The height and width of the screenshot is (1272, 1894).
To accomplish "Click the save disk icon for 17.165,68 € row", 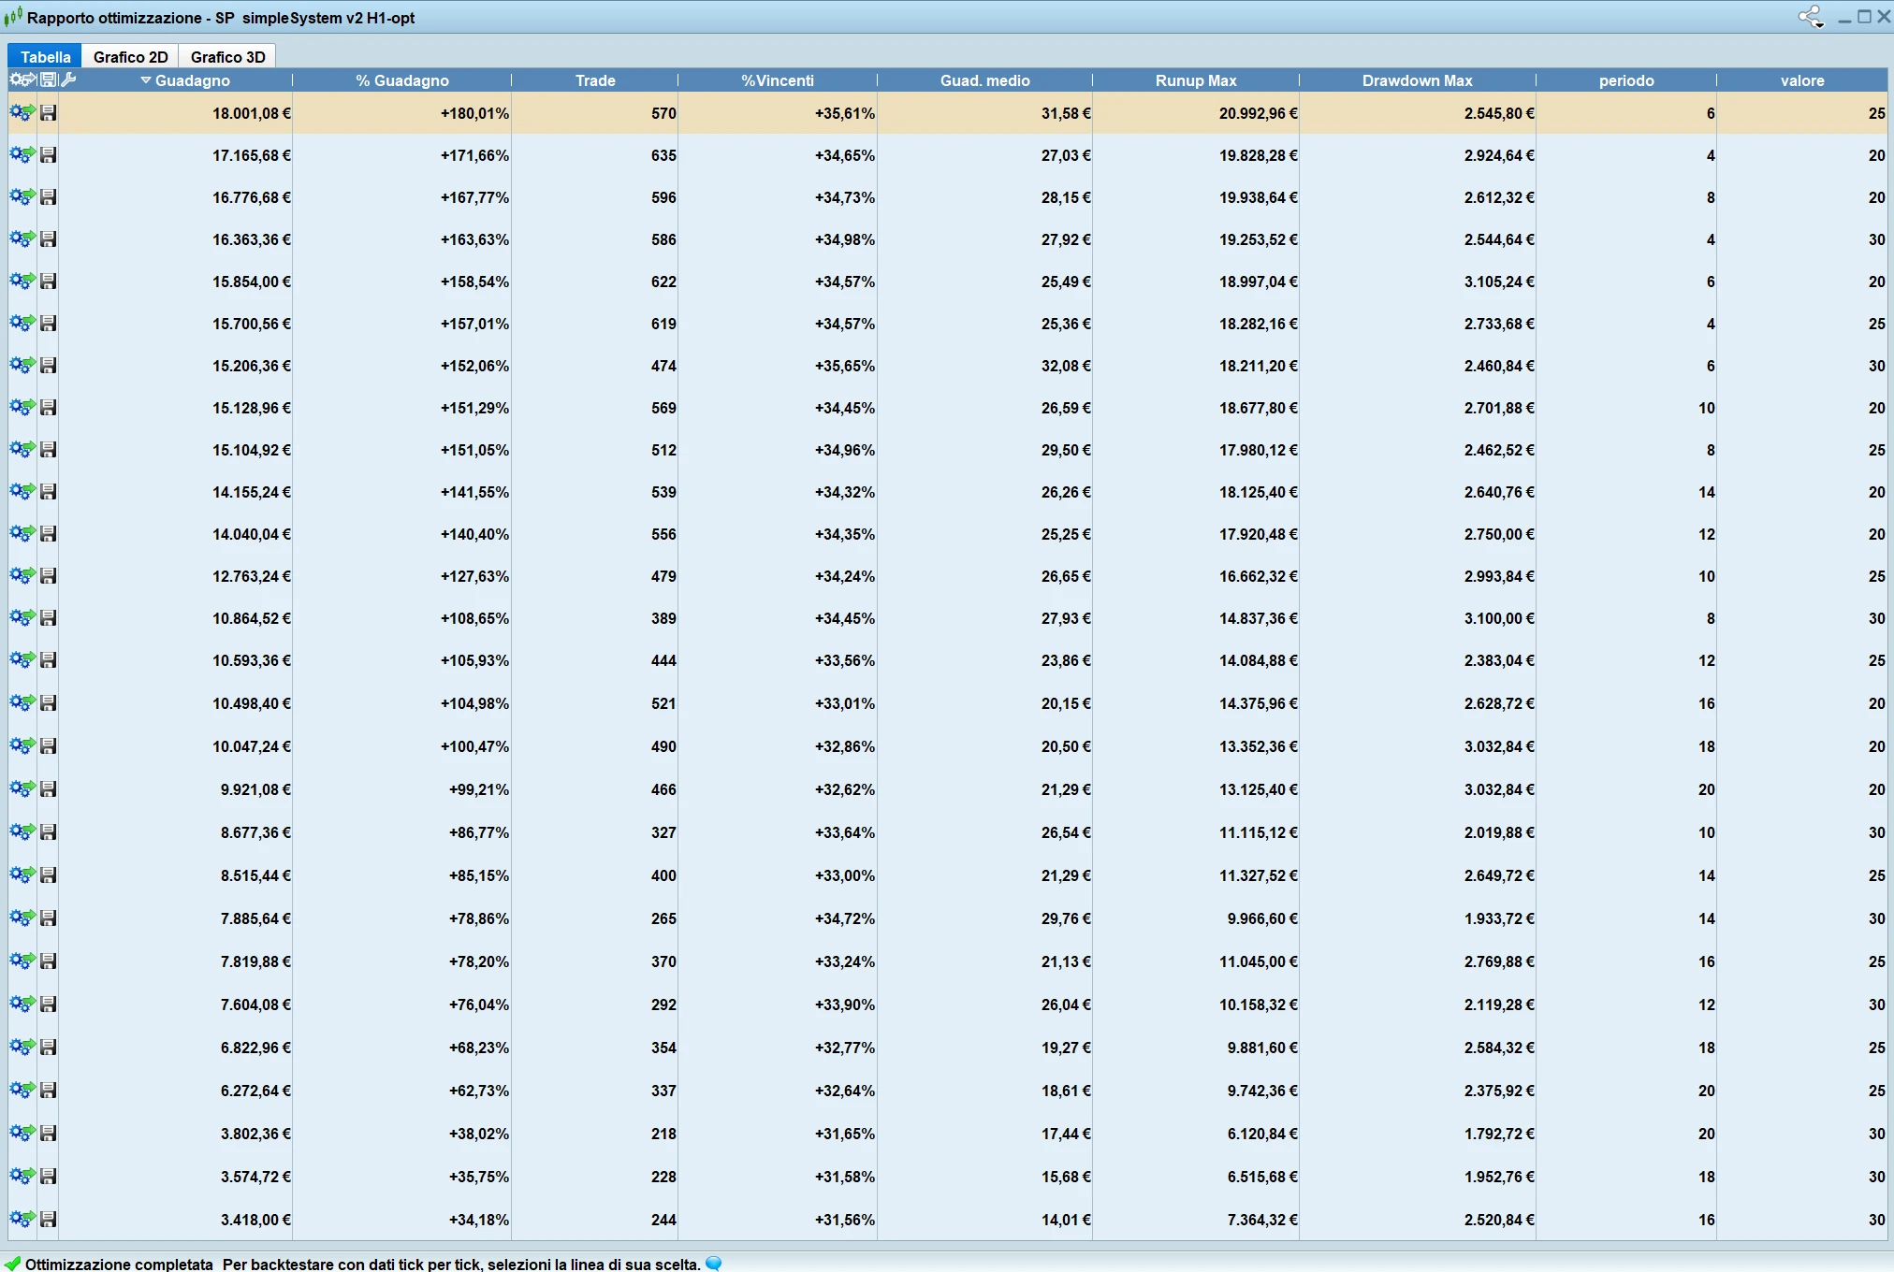I will coord(49,155).
